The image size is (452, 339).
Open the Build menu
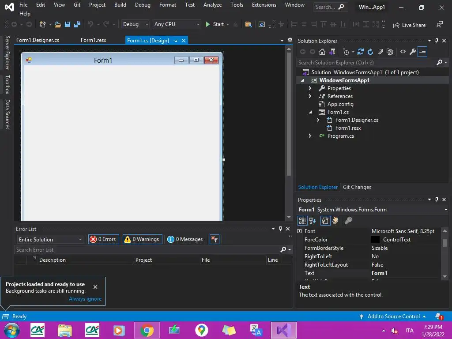120,5
